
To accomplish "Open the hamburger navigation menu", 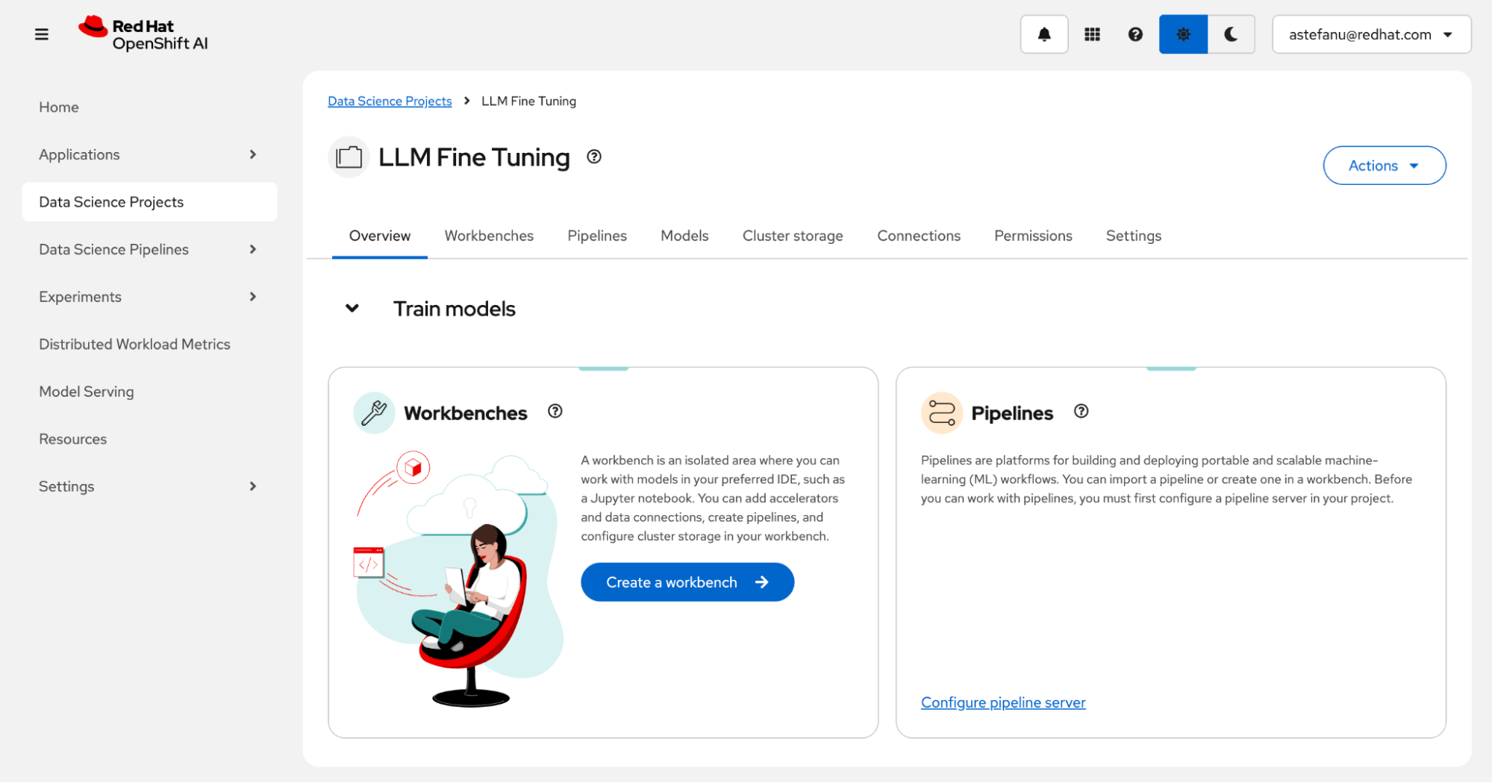I will [42, 34].
